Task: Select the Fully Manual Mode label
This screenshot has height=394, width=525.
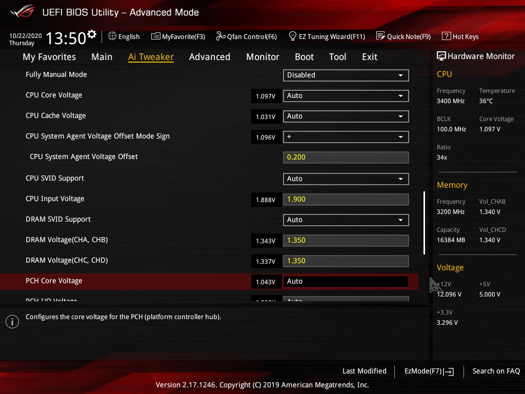Action: (56, 74)
